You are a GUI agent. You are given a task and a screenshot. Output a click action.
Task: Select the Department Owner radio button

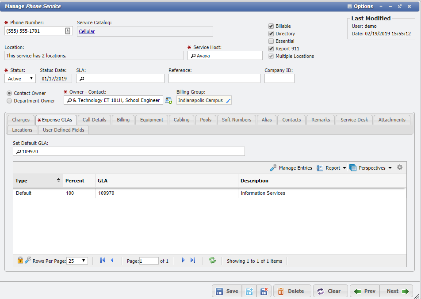(9, 101)
